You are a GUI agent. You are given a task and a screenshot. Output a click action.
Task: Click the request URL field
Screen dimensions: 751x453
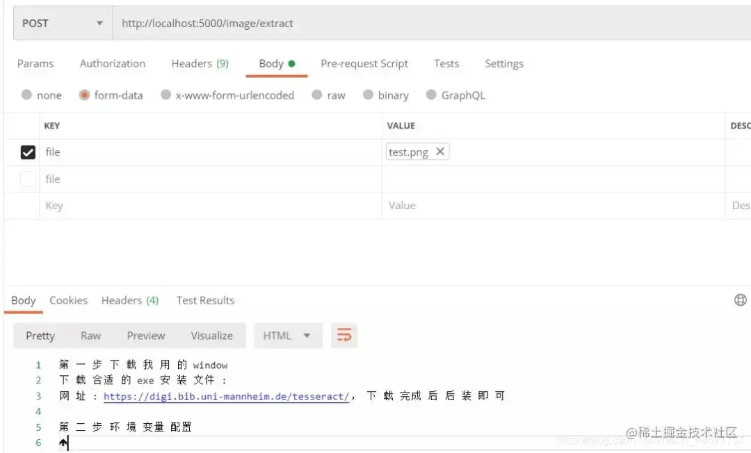point(431,23)
